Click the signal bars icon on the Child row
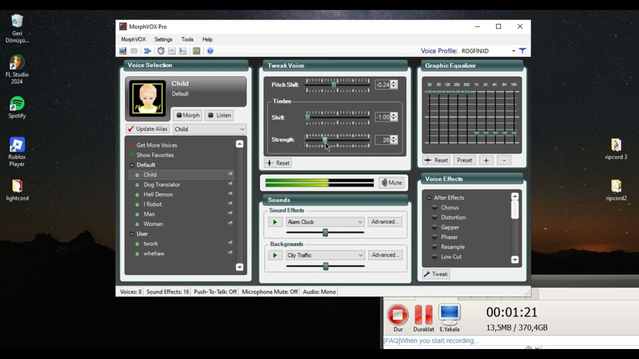The width and height of the screenshot is (639, 359). coord(230,175)
